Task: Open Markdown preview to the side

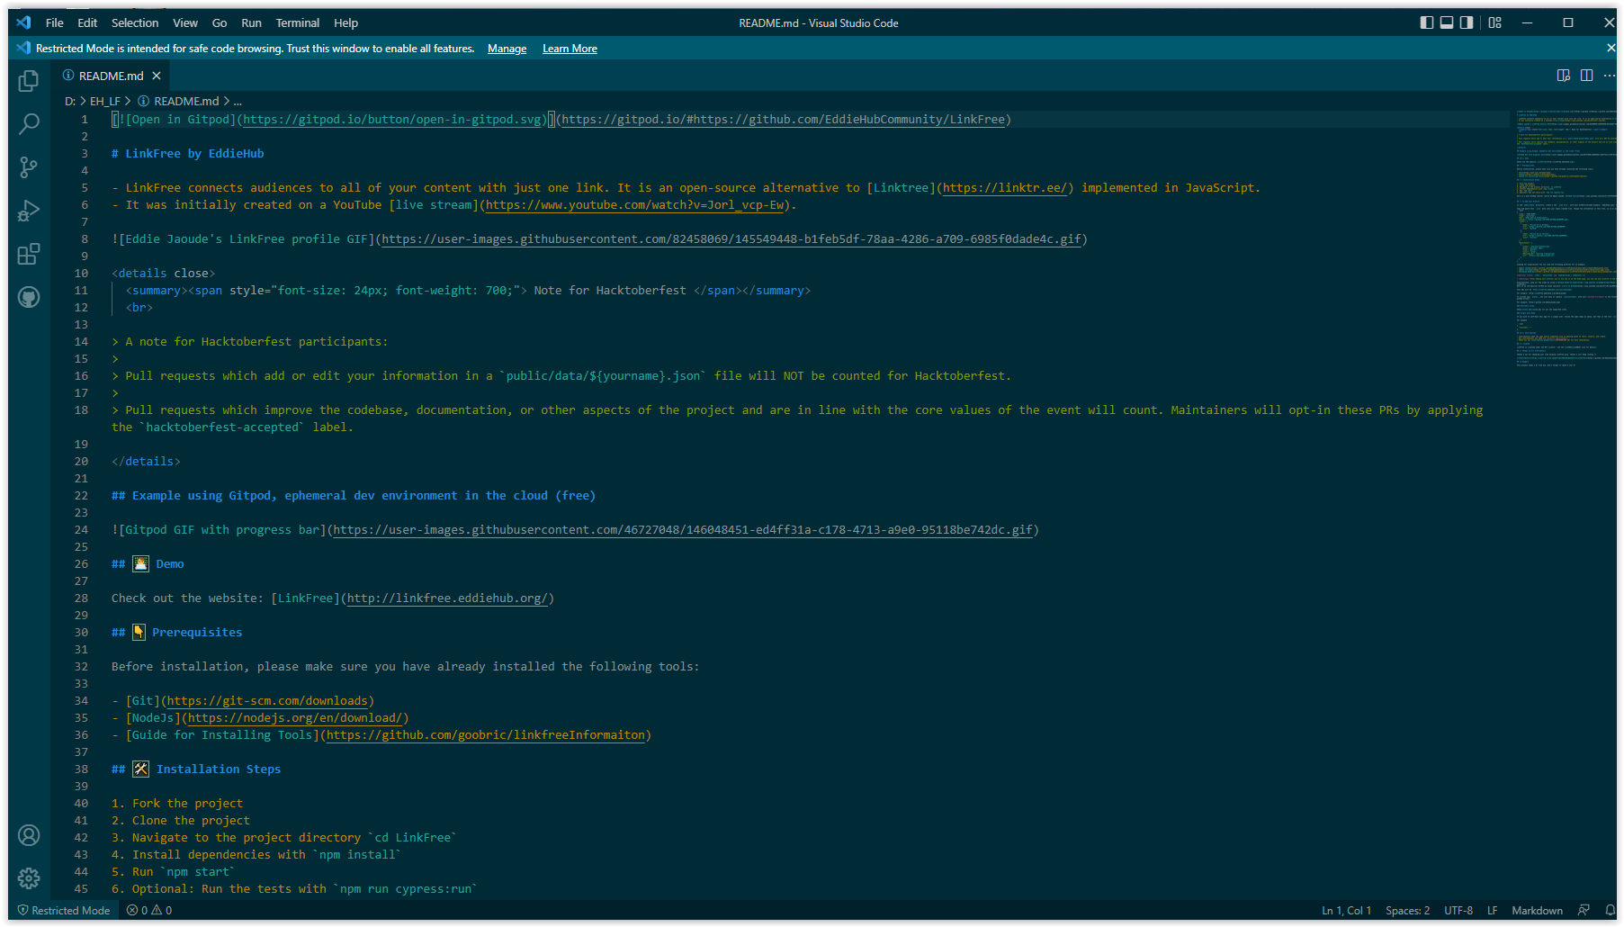Action: [1563, 76]
